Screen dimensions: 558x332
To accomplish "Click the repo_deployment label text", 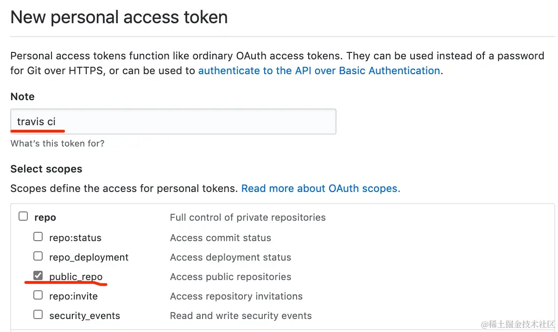I will 89,257.
